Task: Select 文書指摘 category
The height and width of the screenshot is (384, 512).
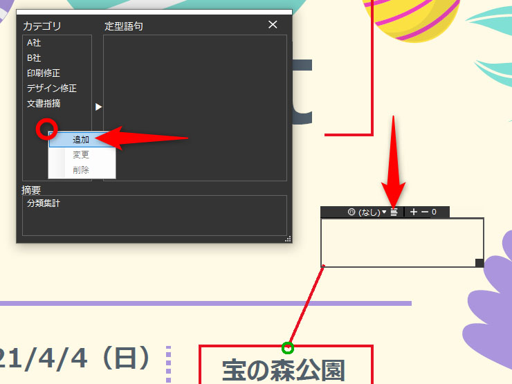Action: 44,104
